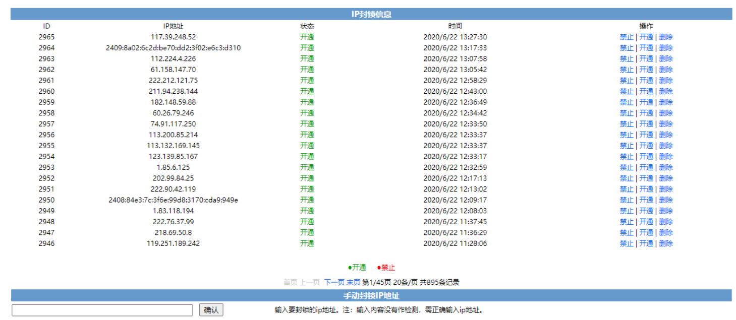This screenshot has height=320, width=736.
Task: Click green 开通 status of ID 2957
Action: 307,124
